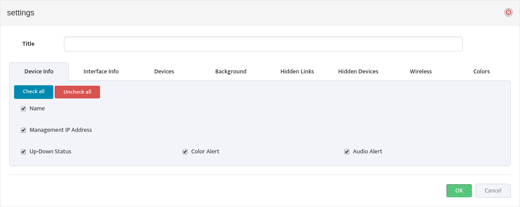
Task: Click the Audio Alert label text
Action: click(368, 152)
